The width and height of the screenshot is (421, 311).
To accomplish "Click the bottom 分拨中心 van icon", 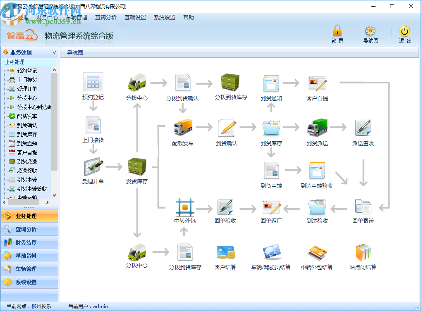I will (137, 252).
